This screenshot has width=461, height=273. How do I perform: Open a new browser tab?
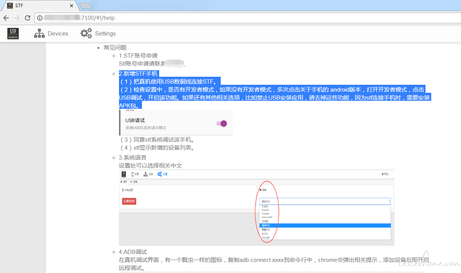86,6
